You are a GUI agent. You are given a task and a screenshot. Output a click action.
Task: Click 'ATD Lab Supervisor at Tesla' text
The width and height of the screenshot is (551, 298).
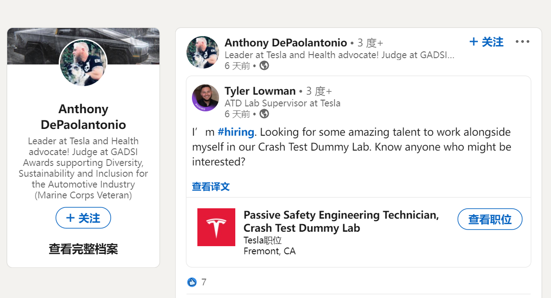(x=283, y=103)
